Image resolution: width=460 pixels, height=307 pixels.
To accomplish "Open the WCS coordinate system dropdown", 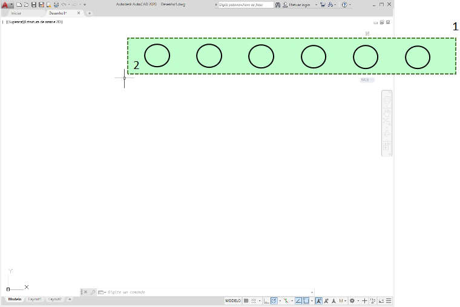I will click(x=367, y=80).
